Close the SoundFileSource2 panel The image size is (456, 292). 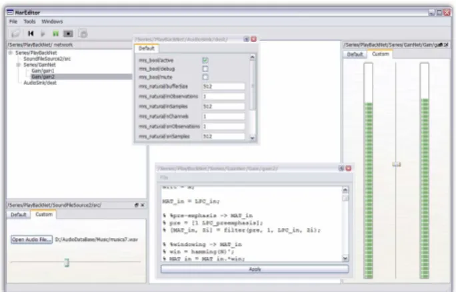143,206
